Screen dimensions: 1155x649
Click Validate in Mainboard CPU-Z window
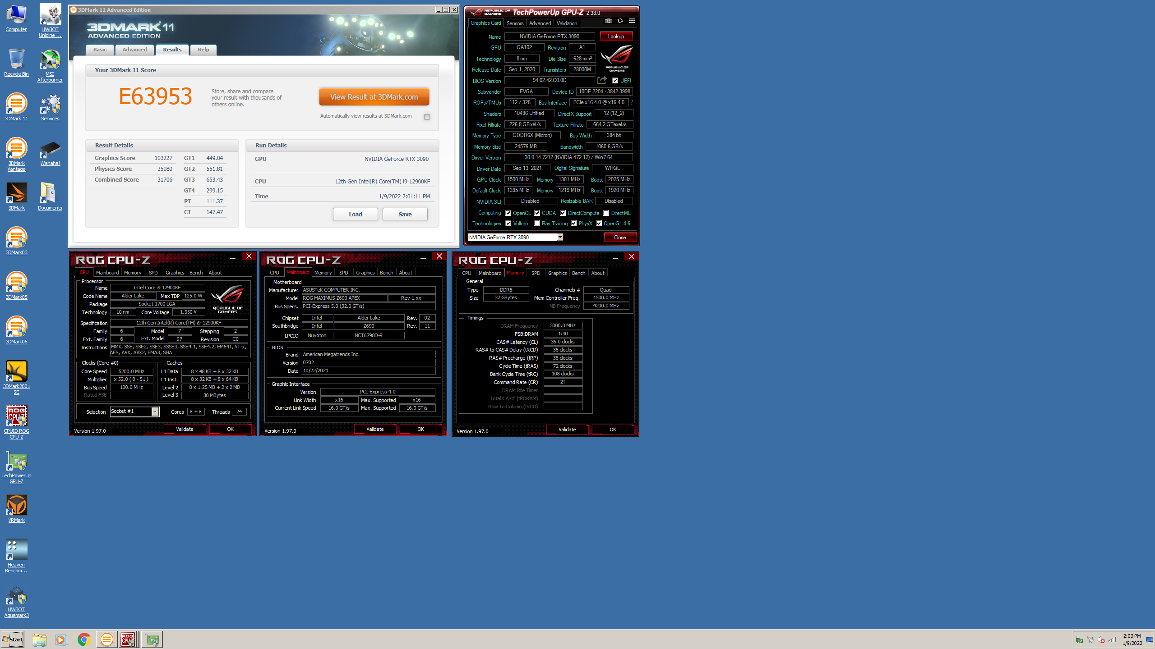(x=375, y=429)
